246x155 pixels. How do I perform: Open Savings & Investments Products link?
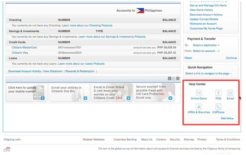click(x=125, y=37)
